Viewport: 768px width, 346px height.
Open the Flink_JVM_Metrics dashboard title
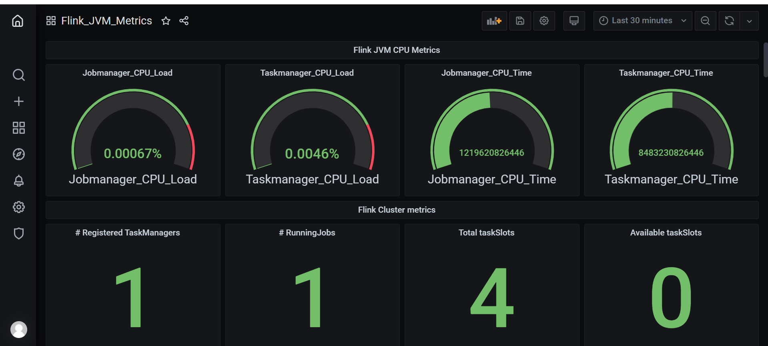pos(106,21)
